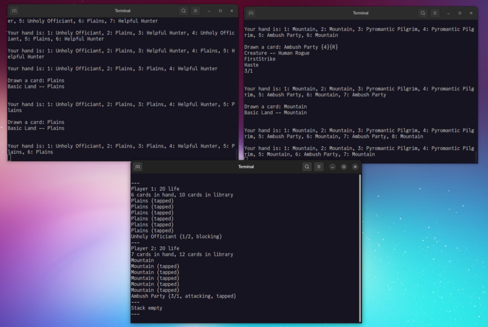Open hamburger menu in top-left Terminal

point(196,11)
